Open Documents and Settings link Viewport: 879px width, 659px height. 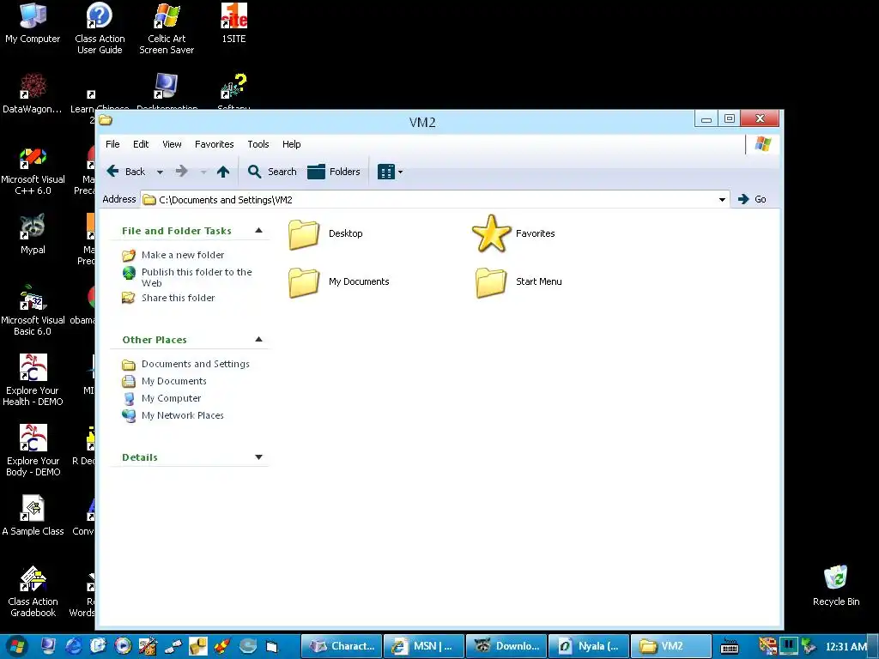click(x=195, y=364)
